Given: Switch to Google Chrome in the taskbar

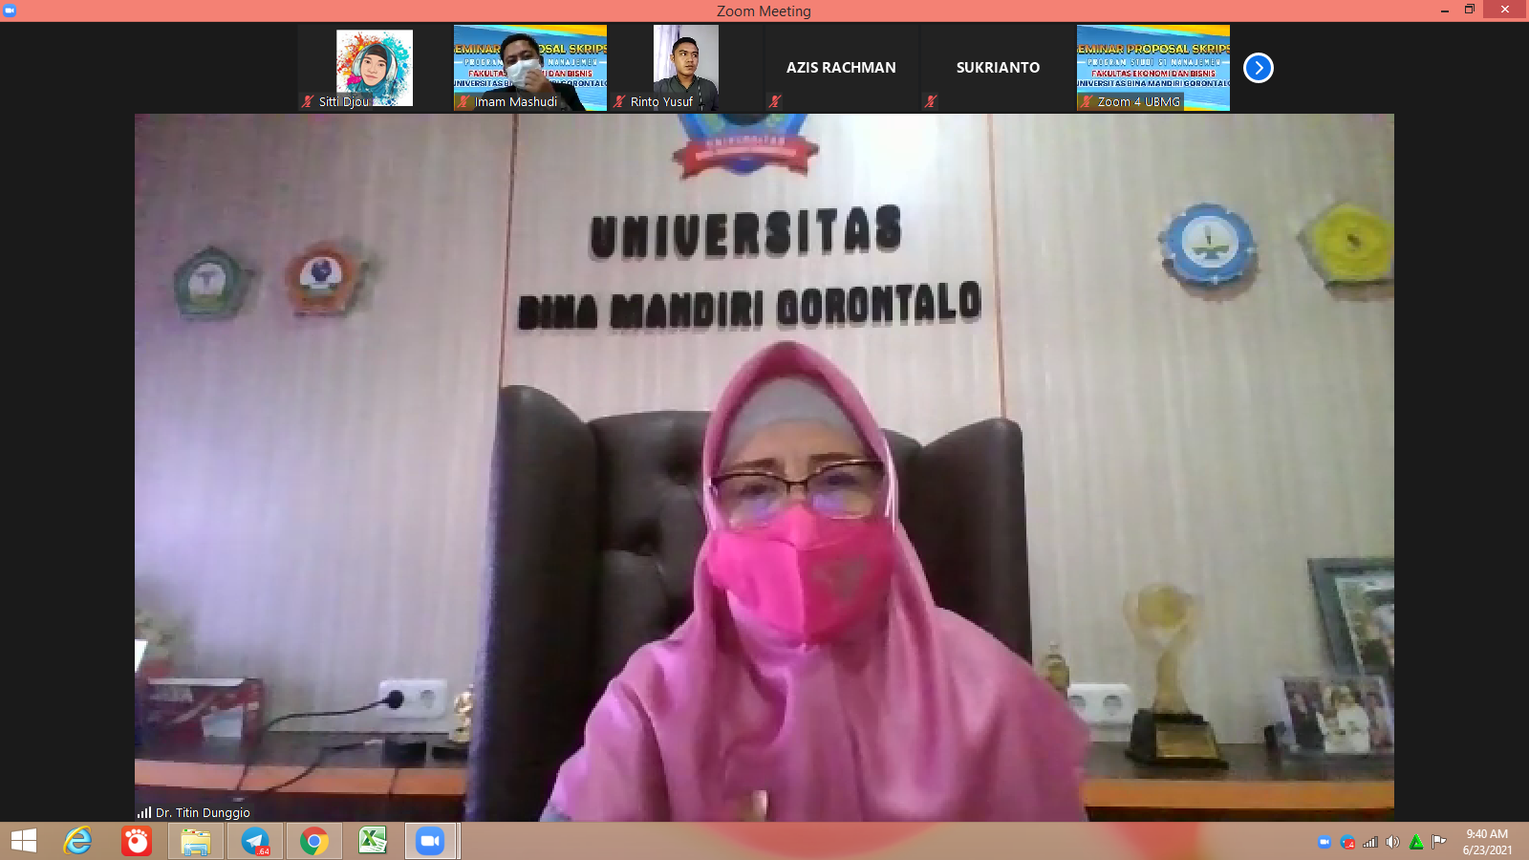Looking at the screenshot, I should point(313,841).
